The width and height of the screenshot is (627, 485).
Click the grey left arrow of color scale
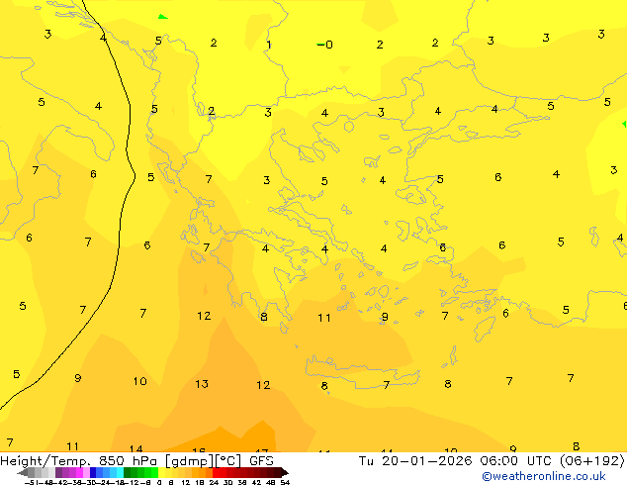23,473
